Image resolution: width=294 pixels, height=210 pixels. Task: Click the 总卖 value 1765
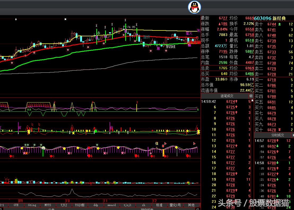(223, 68)
